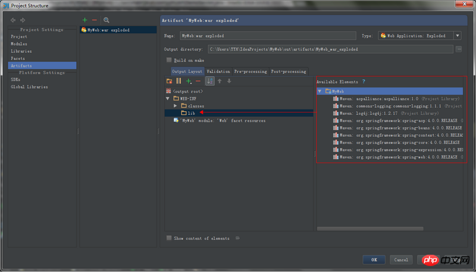Image resolution: width=476 pixels, height=272 pixels.
Task: Select MyWeb:war exploded in artifact list
Action: pos(118,30)
